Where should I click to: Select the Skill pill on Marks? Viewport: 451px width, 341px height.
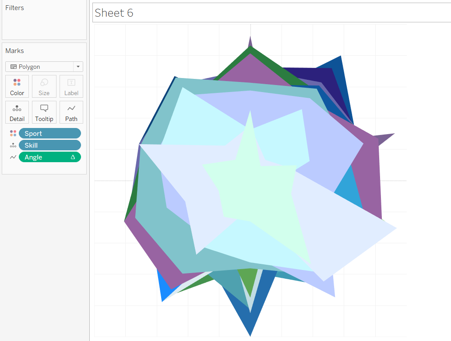tap(50, 145)
